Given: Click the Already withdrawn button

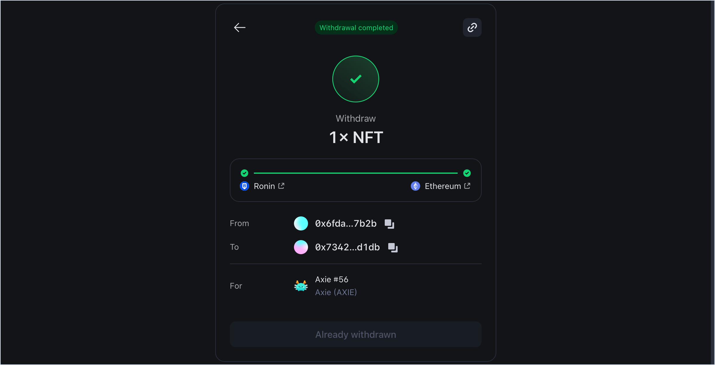Looking at the screenshot, I should tap(355, 334).
